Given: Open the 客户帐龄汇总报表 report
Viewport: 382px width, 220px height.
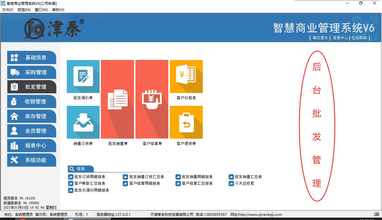Looking at the screenshot, I should (x=90, y=184).
